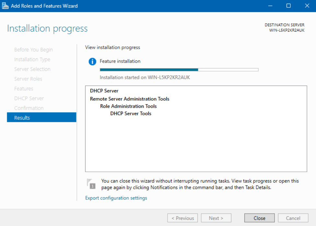Click the Close button
This screenshot has height=226, width=316.
click(x=259, y=218)
